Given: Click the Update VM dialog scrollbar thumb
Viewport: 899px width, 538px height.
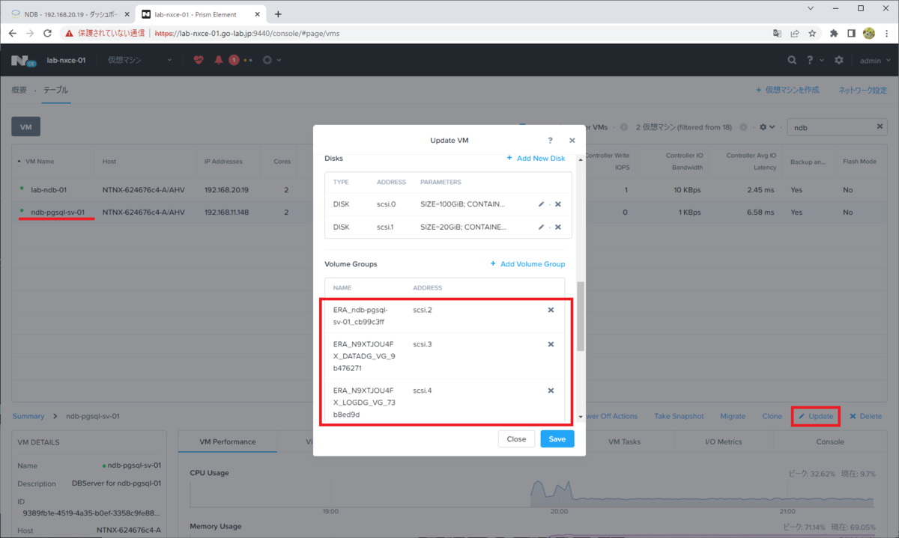Looking at the screenshot, I should tap(581, 316).
